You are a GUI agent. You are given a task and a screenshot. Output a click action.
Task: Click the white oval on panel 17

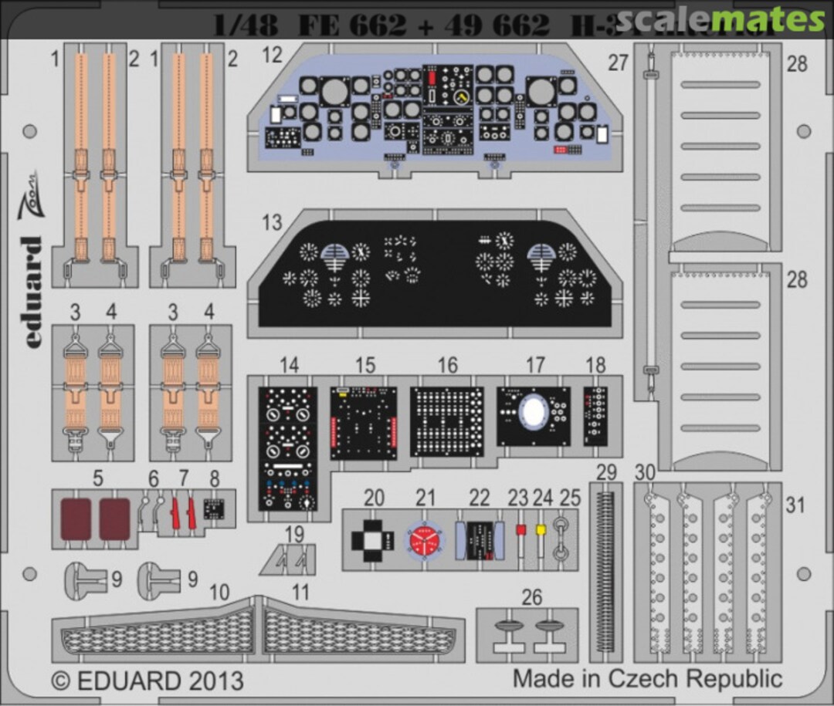pos(531,413)
